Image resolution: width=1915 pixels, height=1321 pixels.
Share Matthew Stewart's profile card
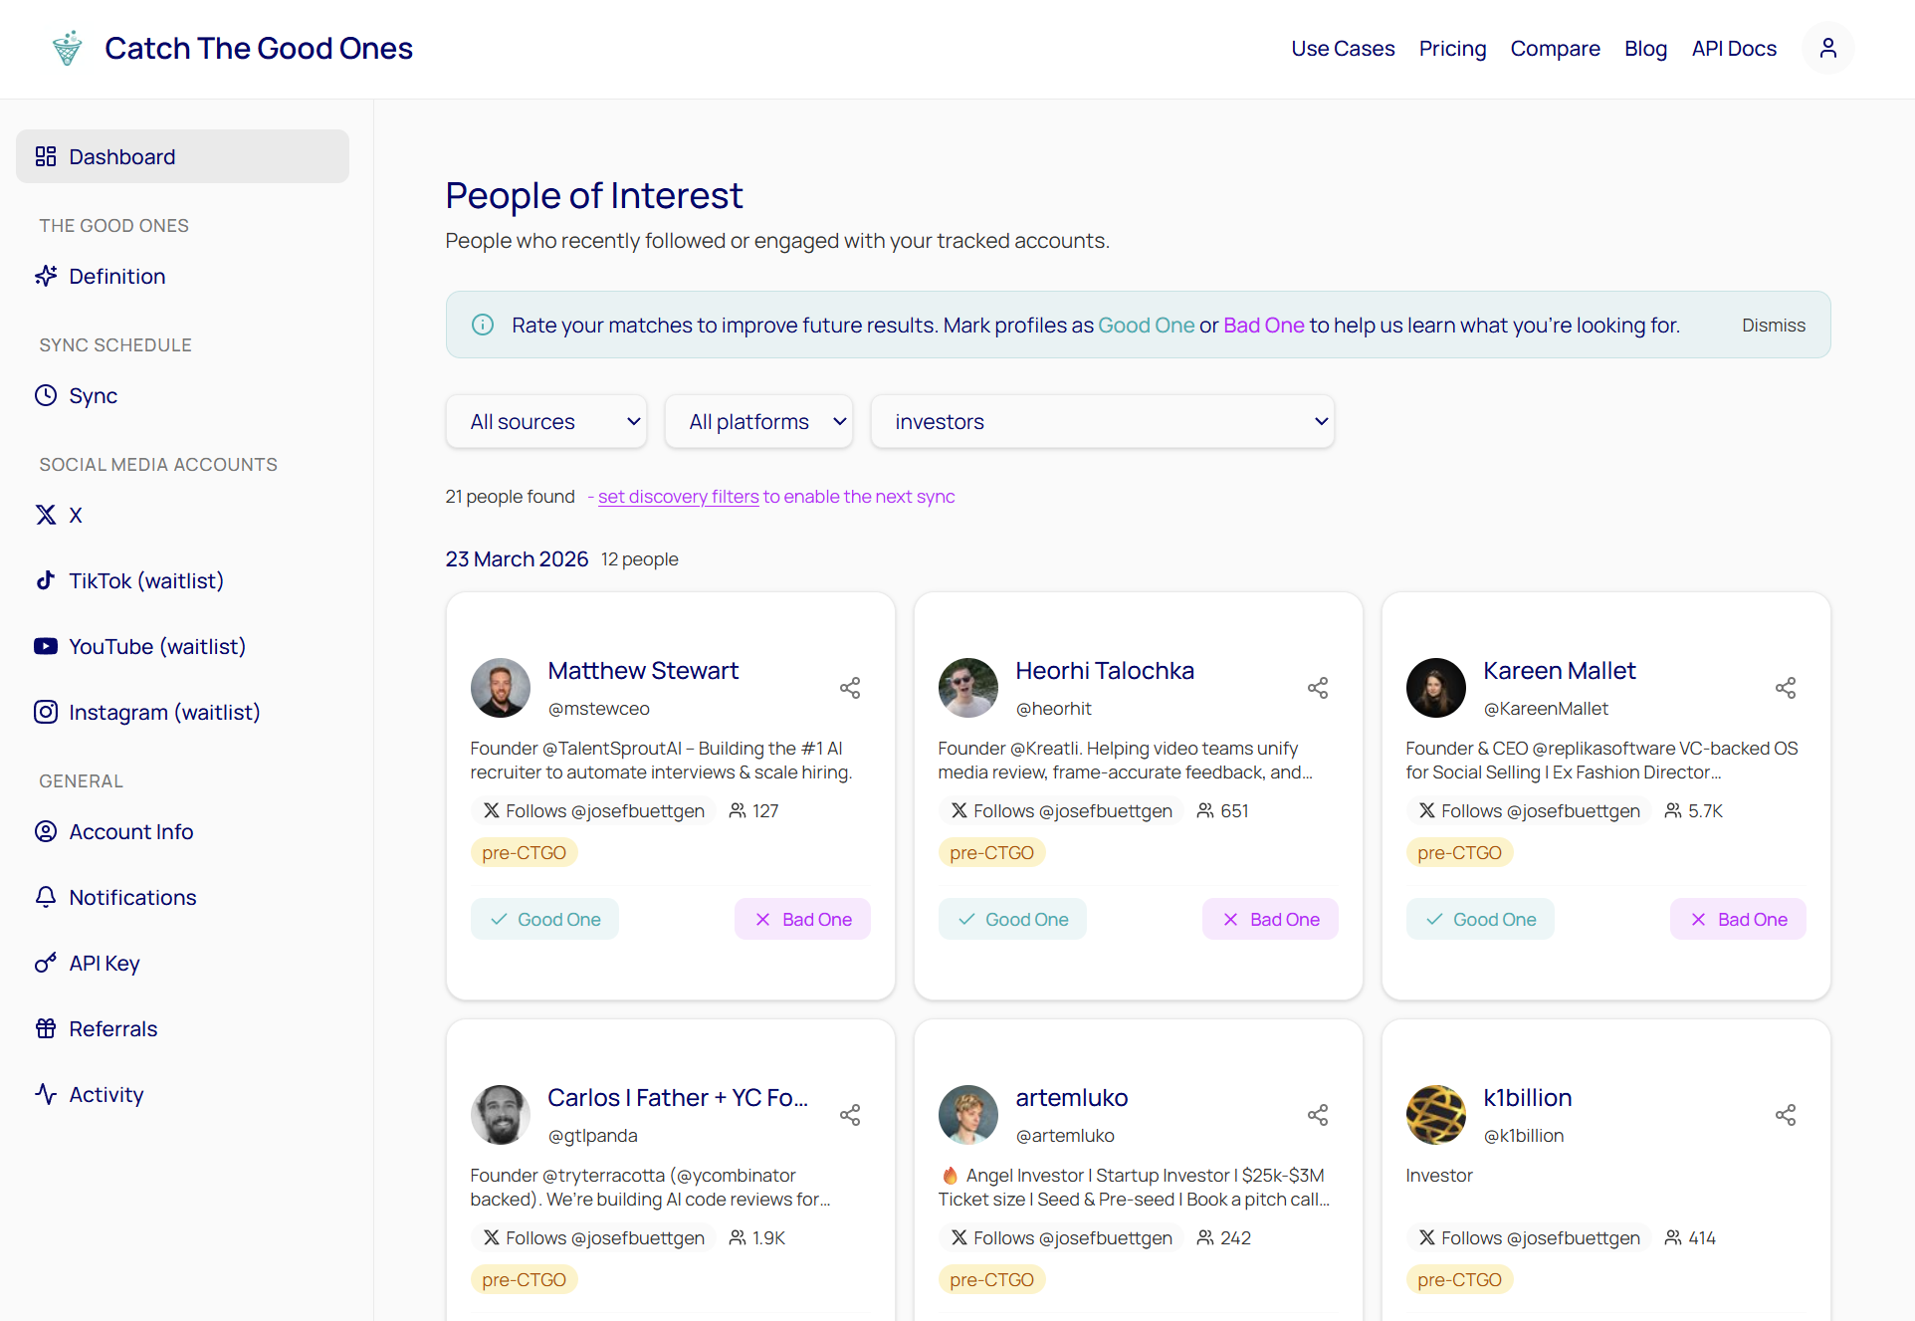[x=849, y=688]
